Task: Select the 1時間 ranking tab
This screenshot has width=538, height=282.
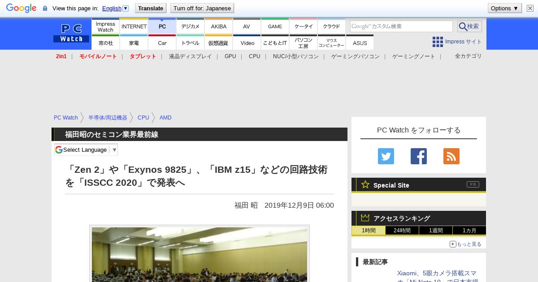Action: click(x=368, y=231)
